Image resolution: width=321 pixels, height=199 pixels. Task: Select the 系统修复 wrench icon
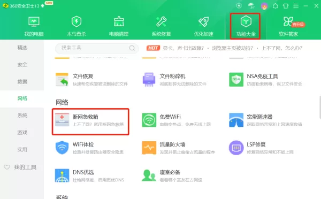tap(162, 21)
